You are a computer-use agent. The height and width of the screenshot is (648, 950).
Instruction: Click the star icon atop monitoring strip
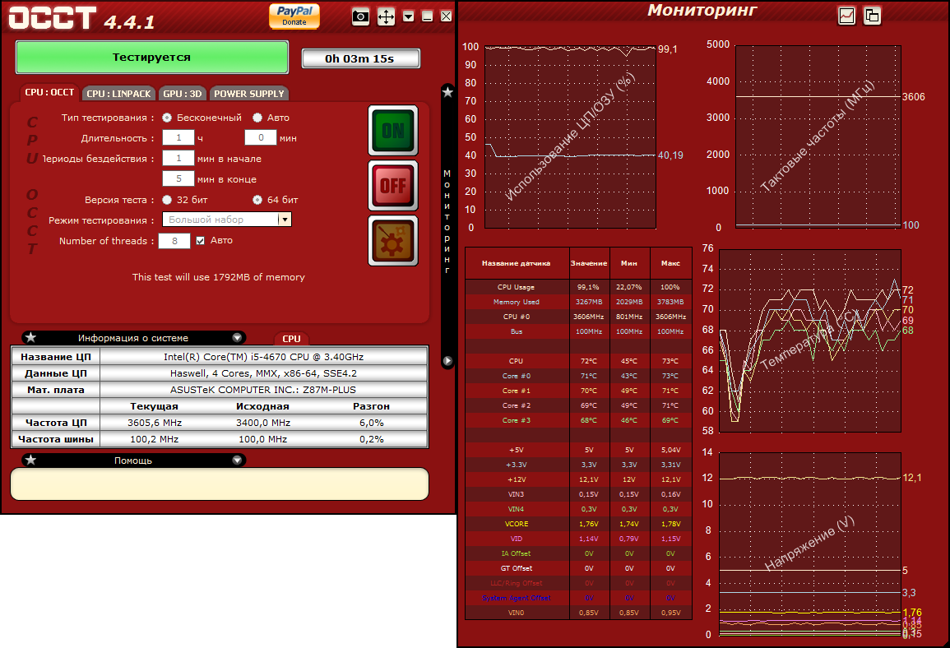(447, 92)
